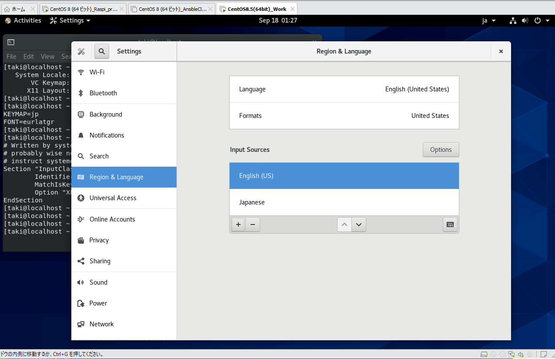This screenshot has width=555, height=359.
Task: Switch to the CentOS 8 AnsibleCl VM tab
Action: coord(172,9)
